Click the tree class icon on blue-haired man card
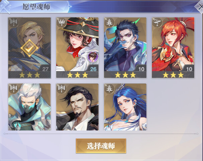This screenshot has height=161, width=203. pyautogui.click(x=109, y=23)
